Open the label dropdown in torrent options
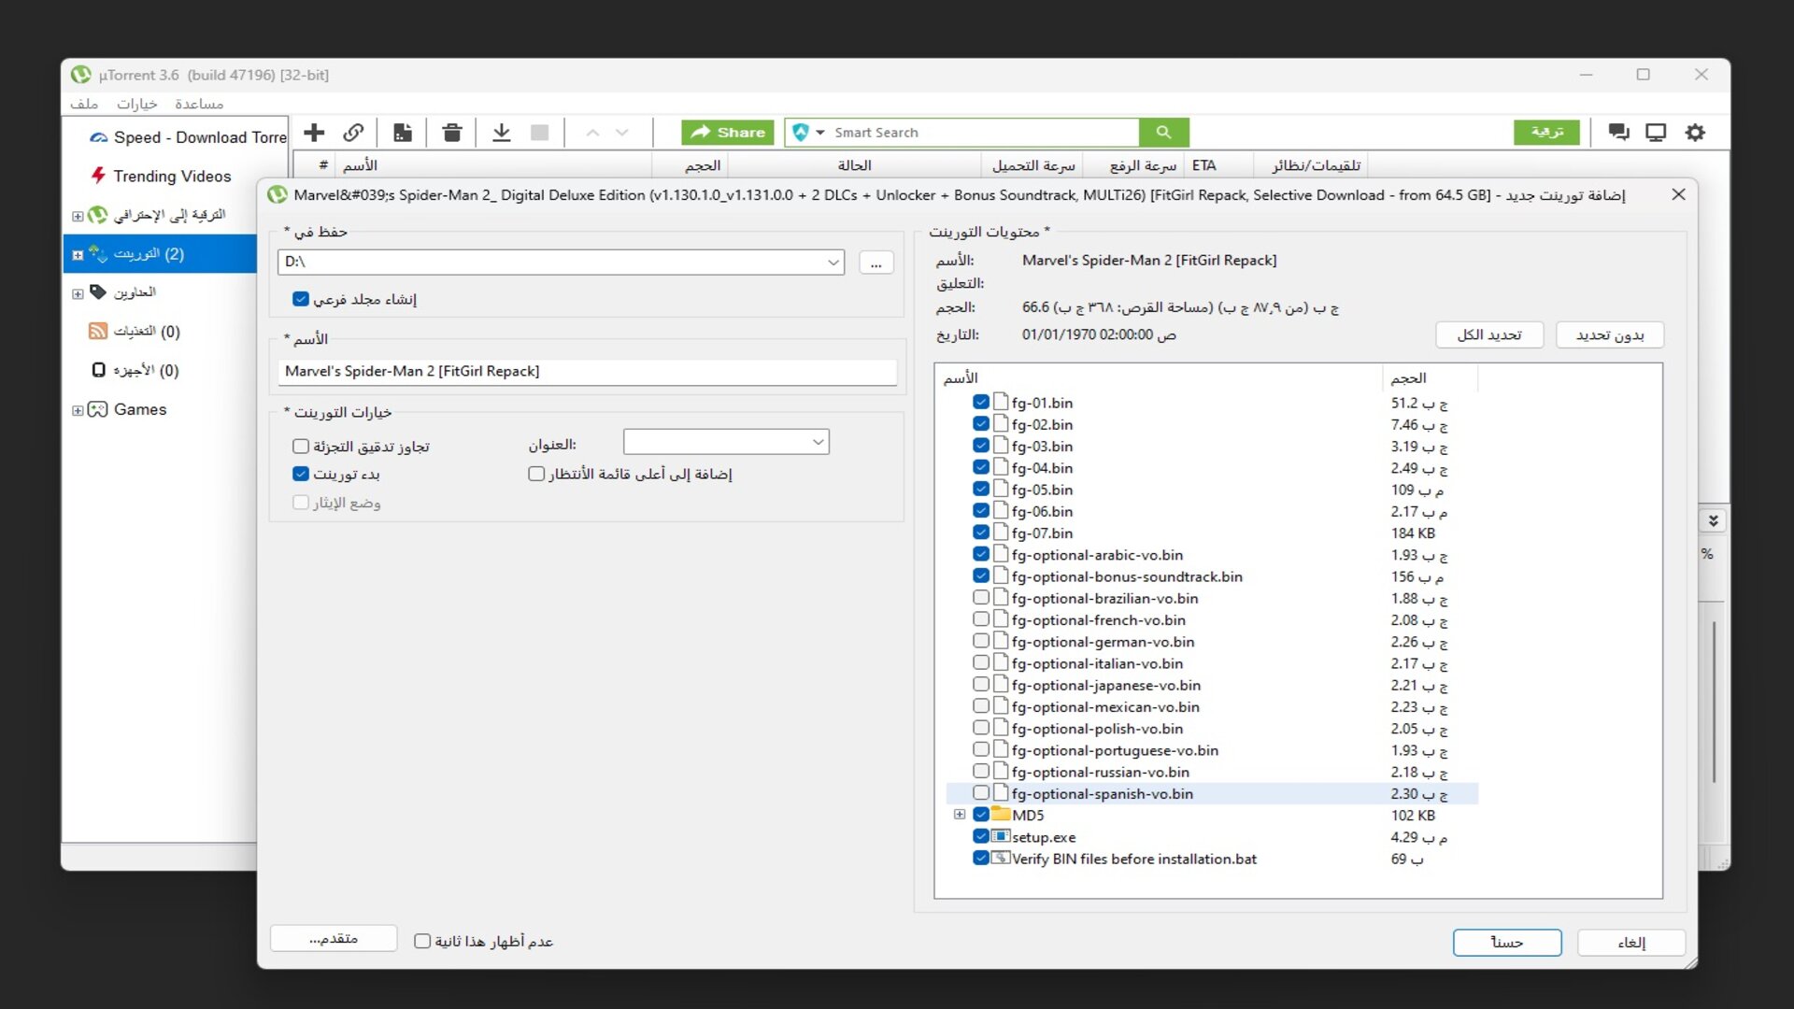The image size is (1794, 1009). point(818,442)
